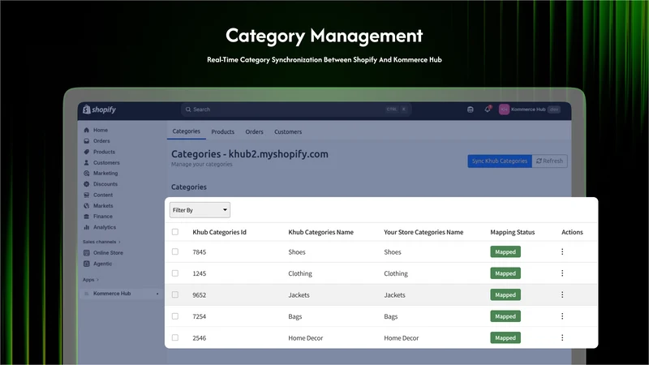Check the box for category 7254

175,316
